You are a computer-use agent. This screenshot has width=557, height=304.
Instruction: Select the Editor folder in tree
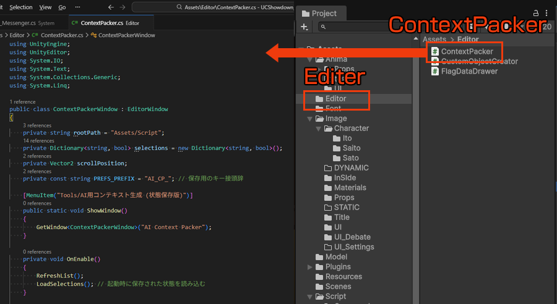point(335,99)
